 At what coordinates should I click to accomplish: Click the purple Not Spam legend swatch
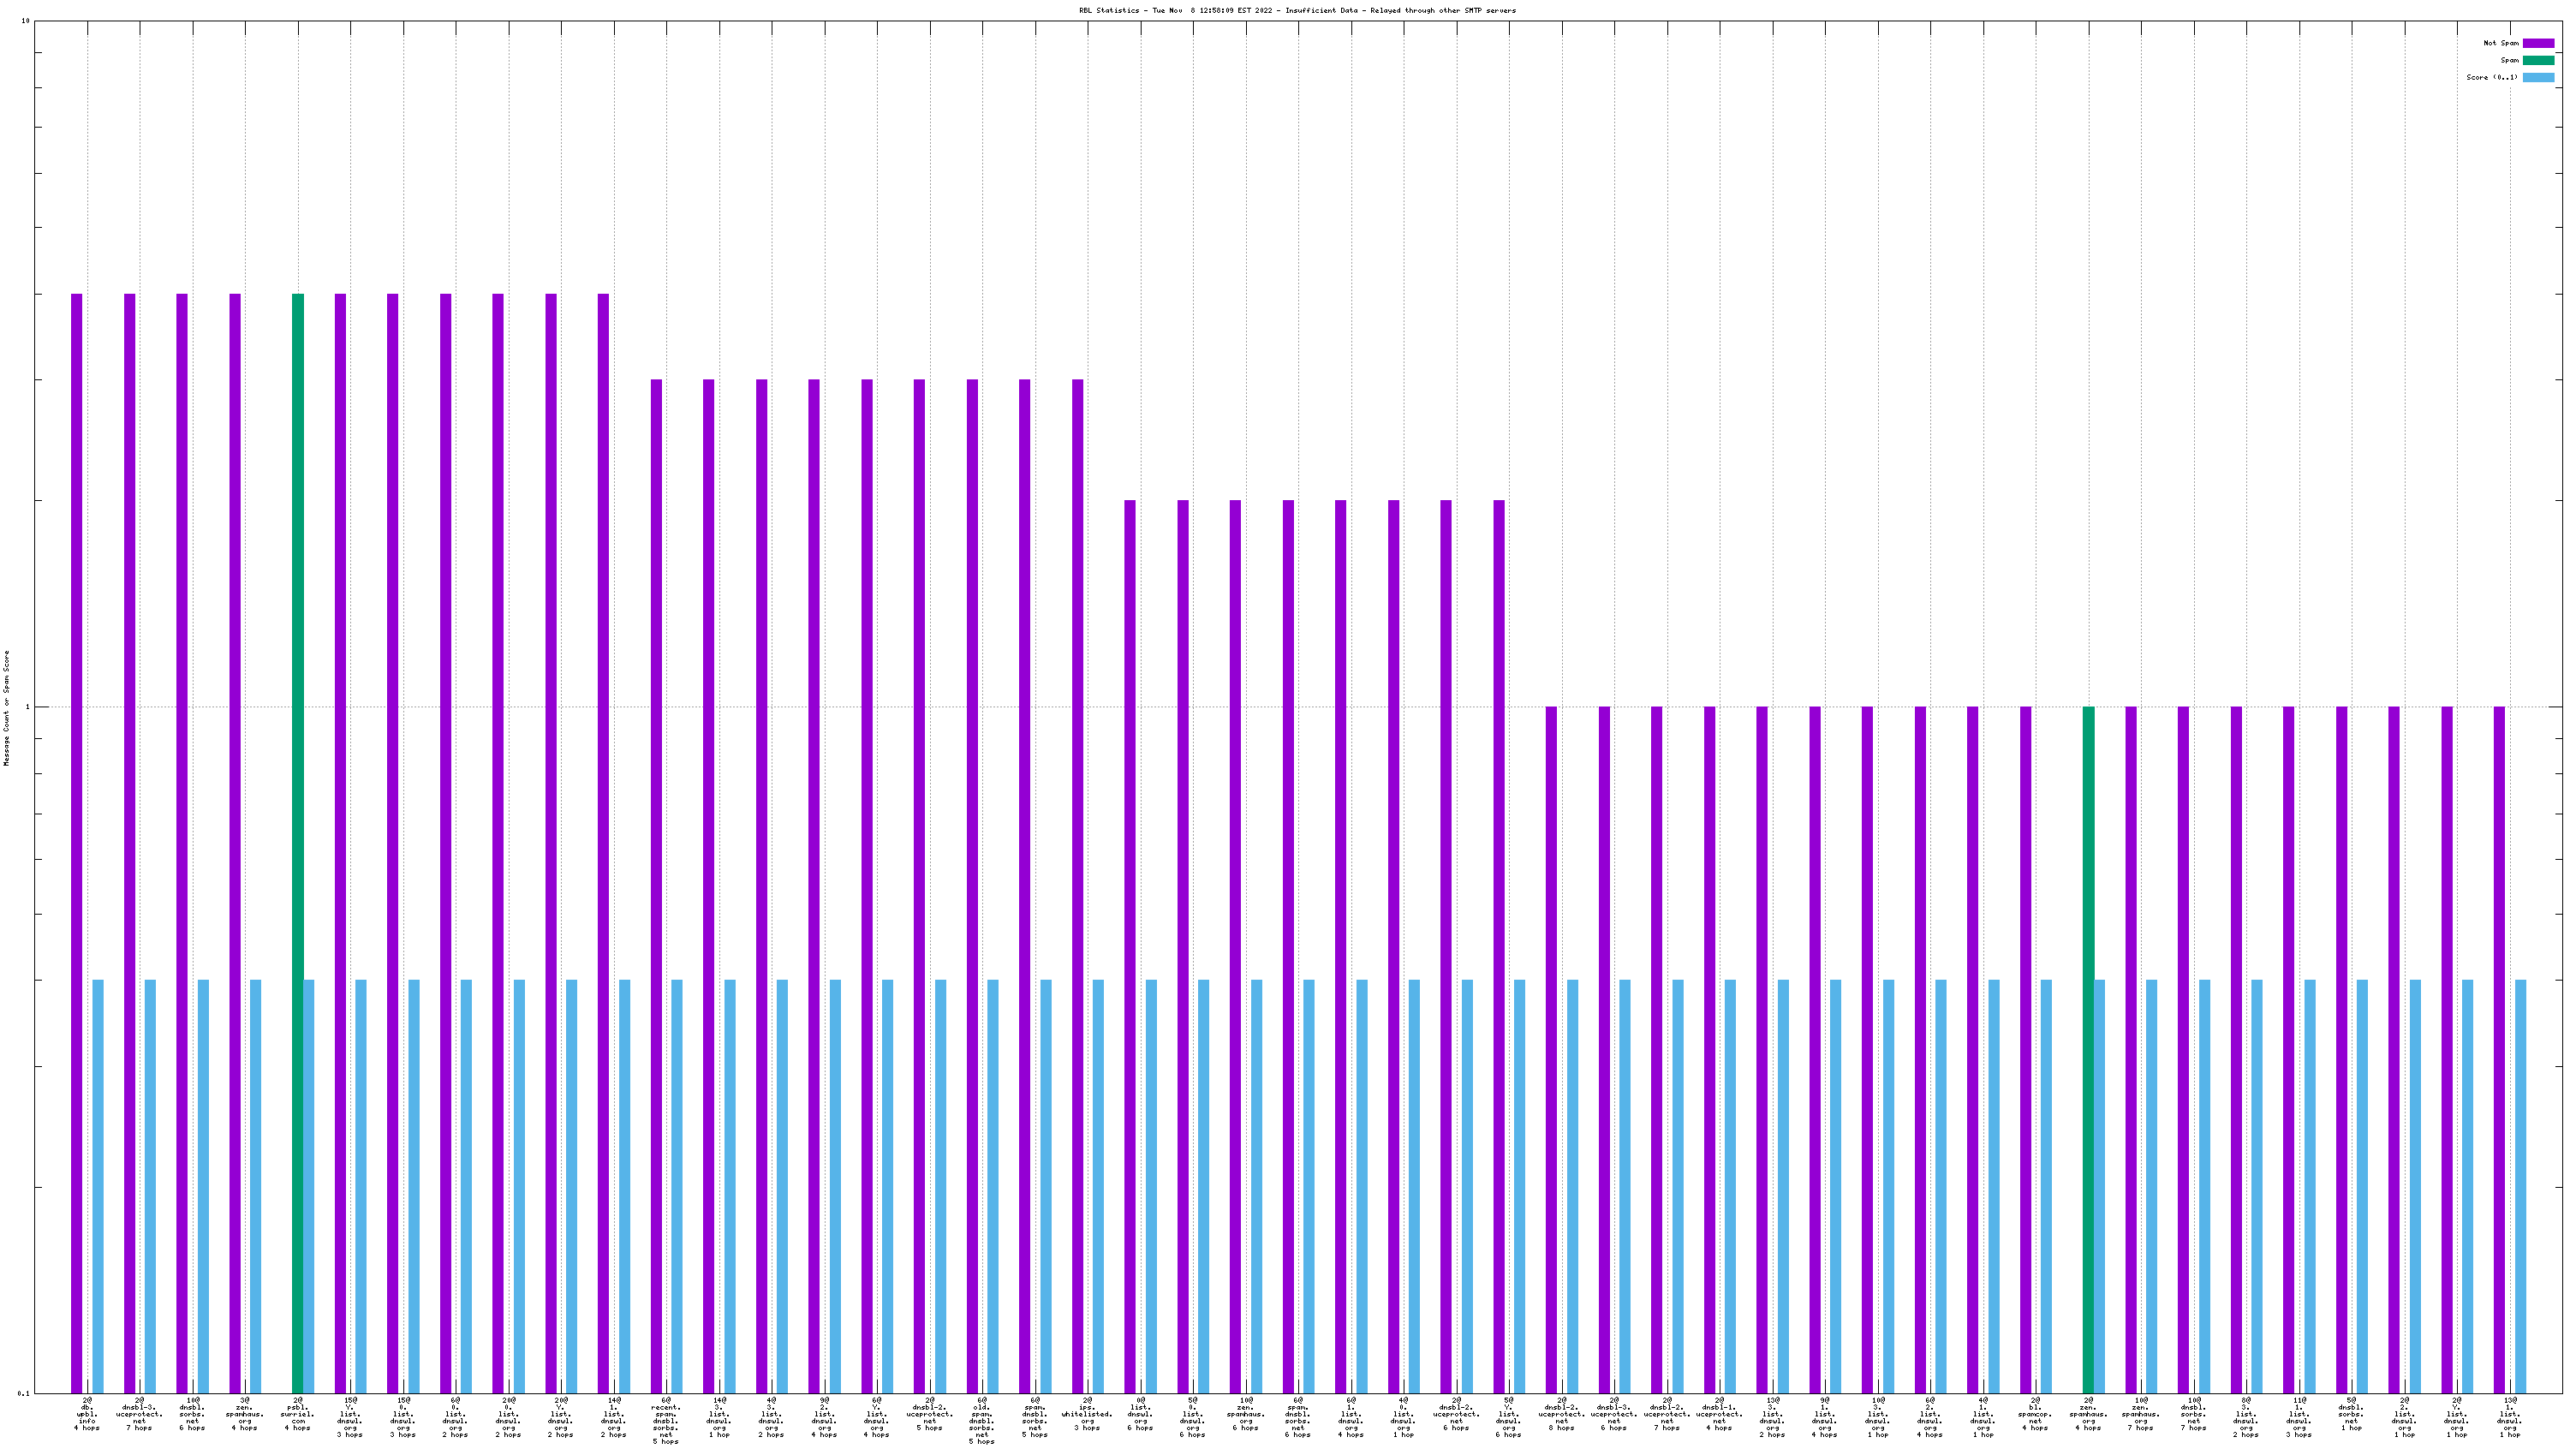2538,43
